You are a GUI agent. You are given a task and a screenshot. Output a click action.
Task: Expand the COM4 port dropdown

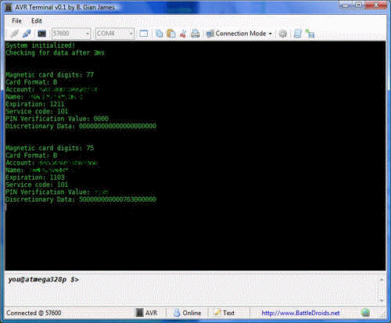pos(131,34)
